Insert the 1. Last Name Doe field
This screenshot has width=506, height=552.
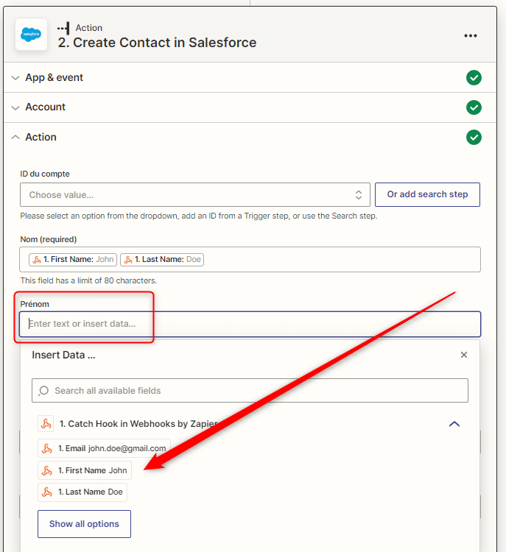click(x=82, y=492)
